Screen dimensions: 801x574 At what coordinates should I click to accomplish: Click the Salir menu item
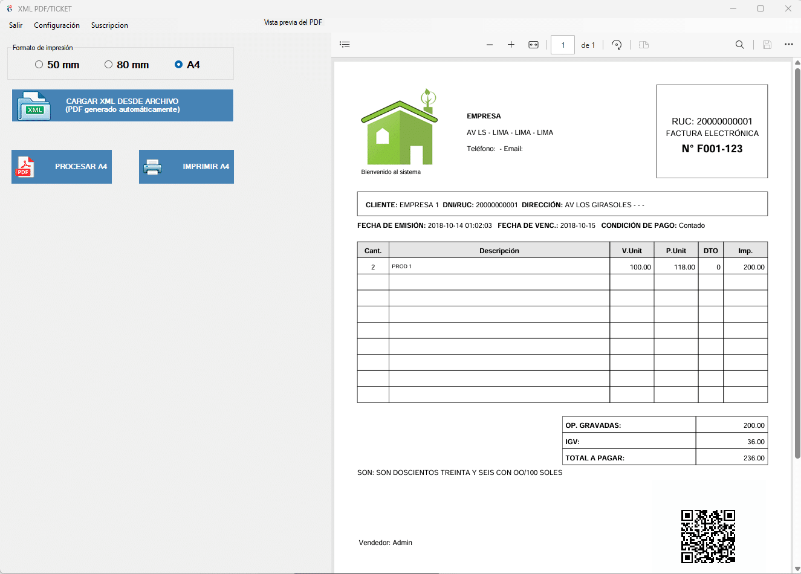point(16,25)
